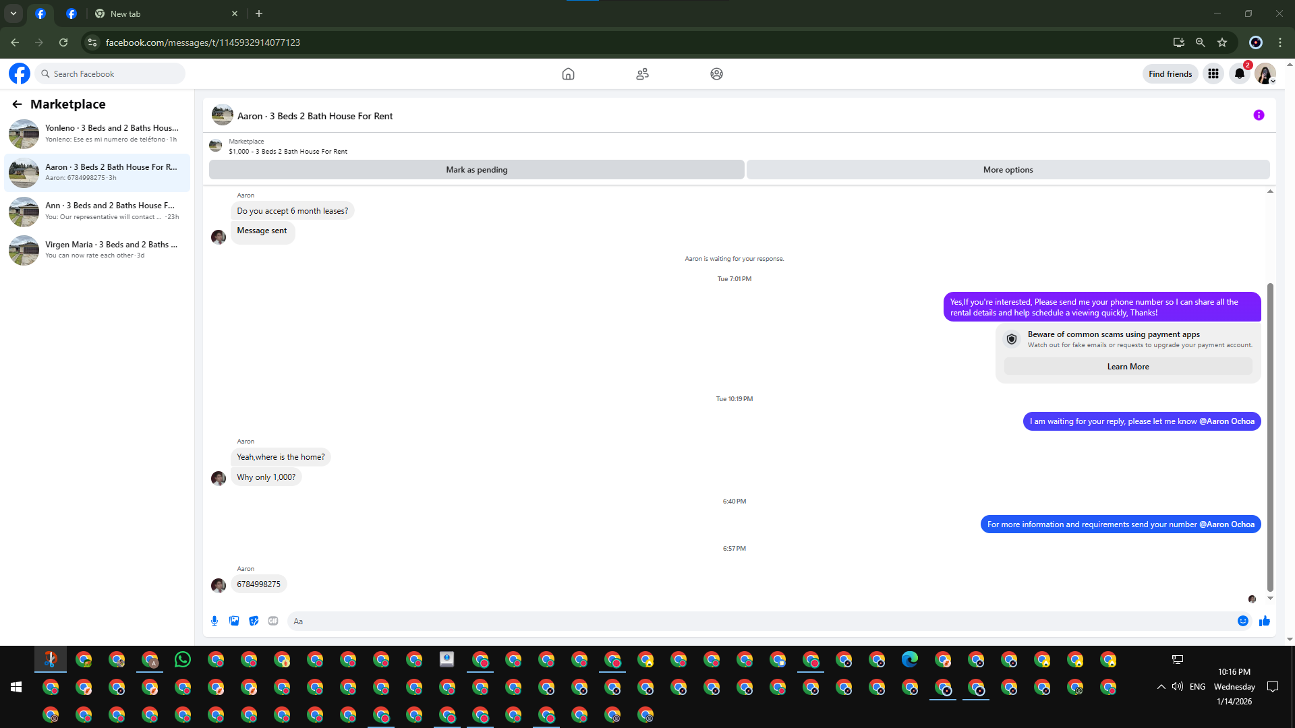Open conversation info purple icon
1295x728 pixels.
(1259, 115)
